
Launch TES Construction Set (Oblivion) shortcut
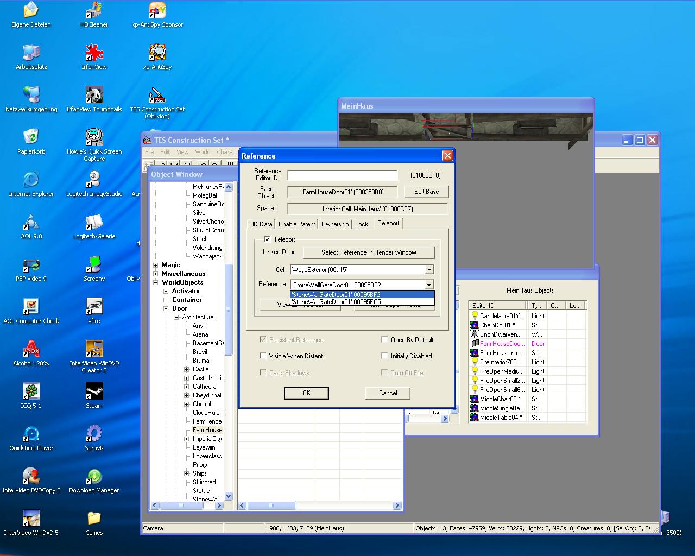click(x=157, y=103)
